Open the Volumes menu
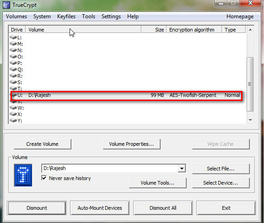 click(x=16, y=16)
